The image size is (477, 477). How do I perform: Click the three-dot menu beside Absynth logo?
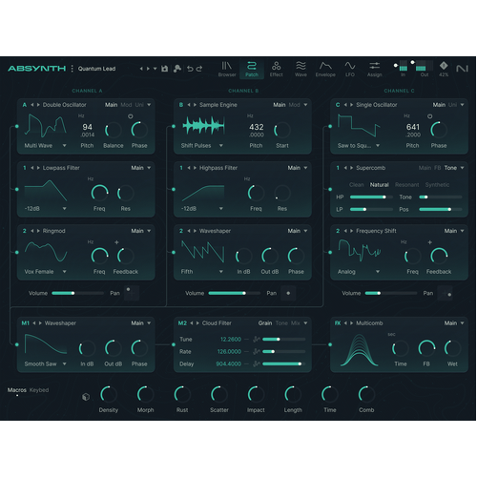tap(73, 69)
